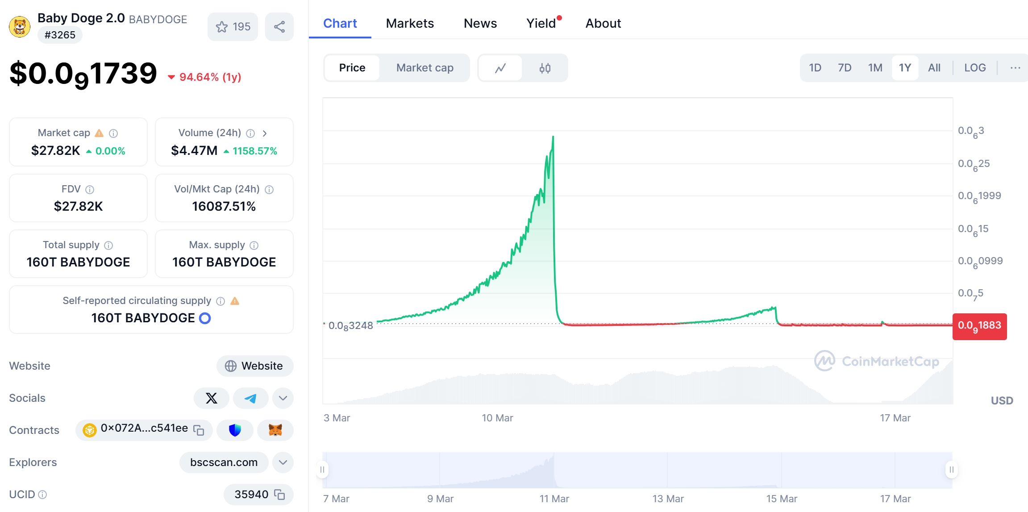The image size is (1028, 512).
Task: Open Market cap info tooltip icon
Action: (x=113, y=133)
